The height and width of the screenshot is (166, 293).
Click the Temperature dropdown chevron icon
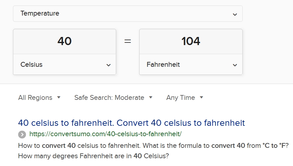[235, 14]
